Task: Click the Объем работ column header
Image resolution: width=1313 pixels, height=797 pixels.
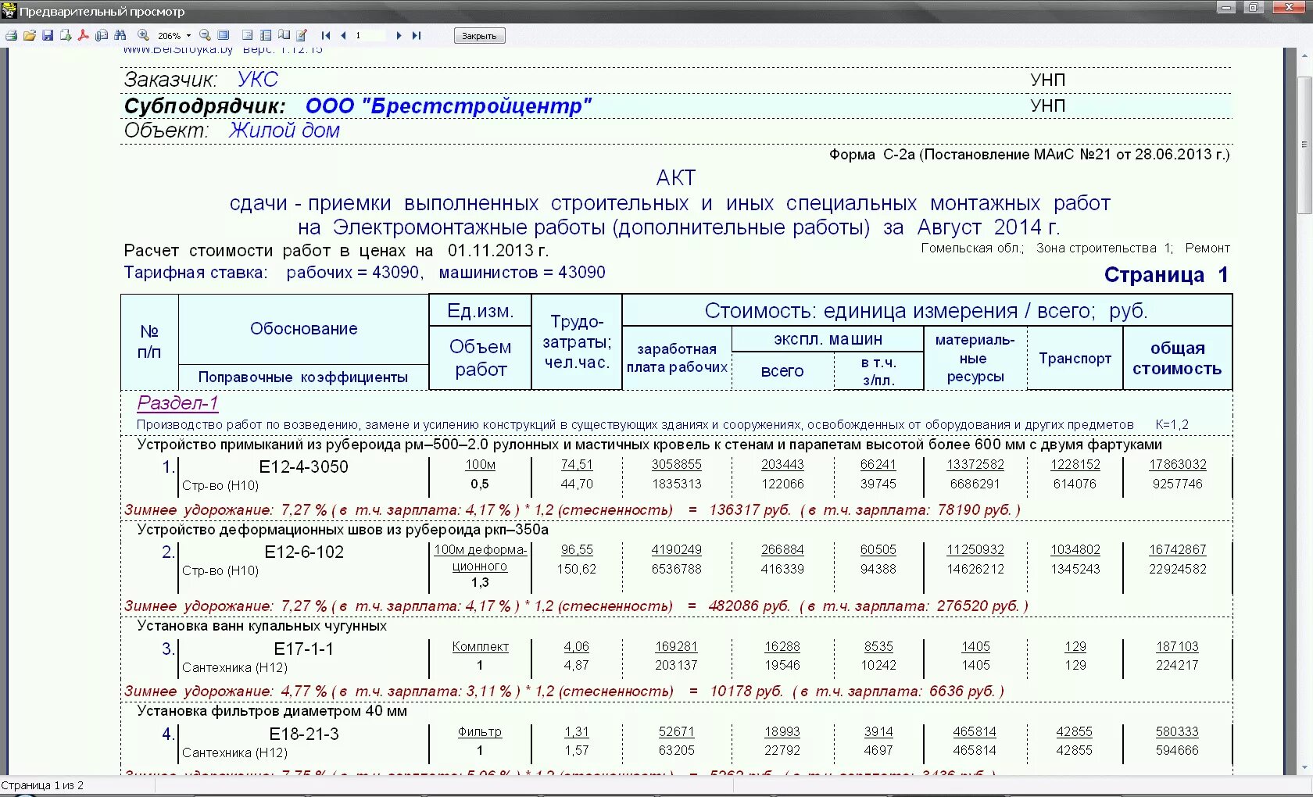Action: 481,358
